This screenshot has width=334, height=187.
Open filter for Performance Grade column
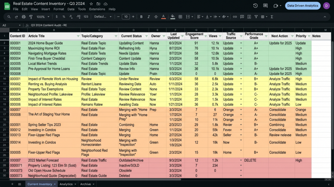[266, 36]
